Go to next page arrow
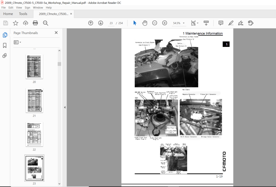 coord(101,23)
